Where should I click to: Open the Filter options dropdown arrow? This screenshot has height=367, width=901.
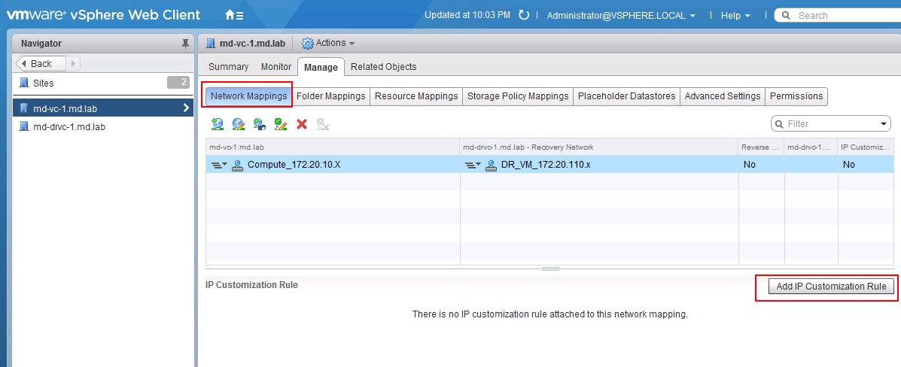point(883,124)
